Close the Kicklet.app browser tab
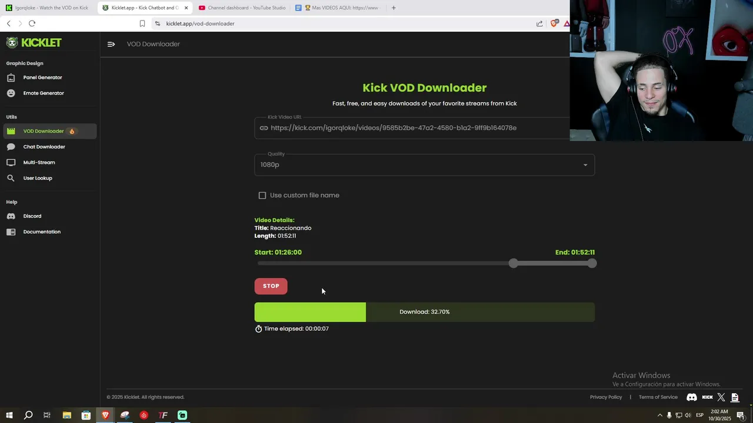 click(x=186, y=8)
